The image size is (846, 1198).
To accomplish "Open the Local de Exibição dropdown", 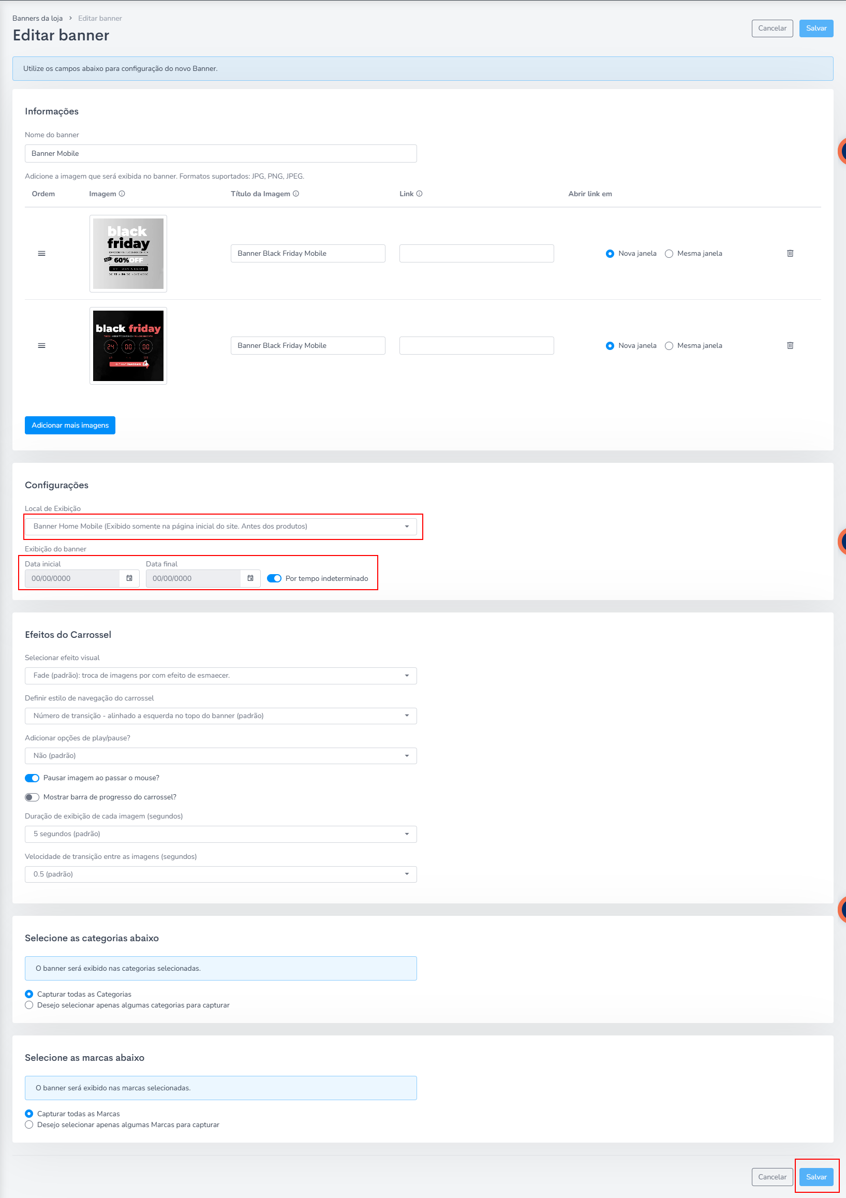I will [220, 526].
